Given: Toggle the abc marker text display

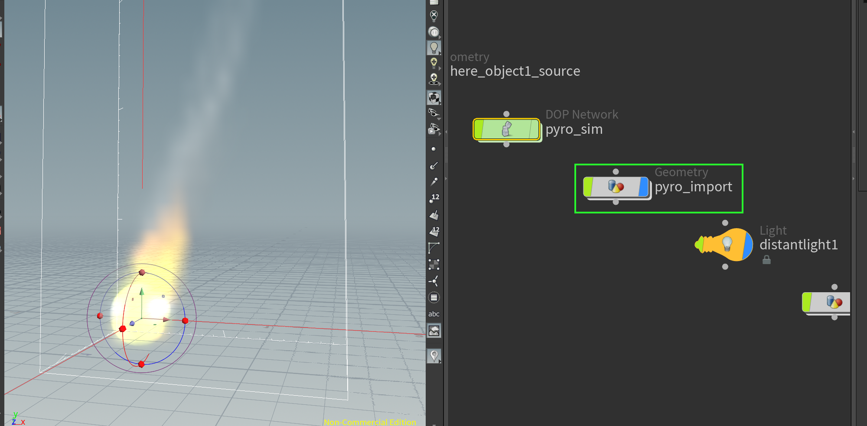Looking at the screenshot, I should pyautogui.click(x=433, y=314).
